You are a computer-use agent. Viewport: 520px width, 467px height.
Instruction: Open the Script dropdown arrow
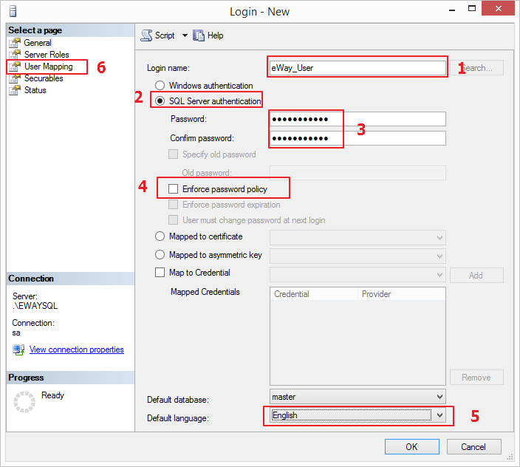[185, 35]
